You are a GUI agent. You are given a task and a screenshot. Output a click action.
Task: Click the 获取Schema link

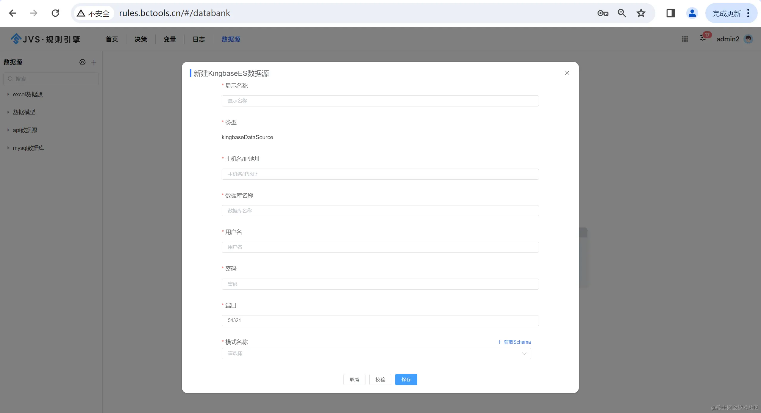pyautogui.click(x=514, y=342)
